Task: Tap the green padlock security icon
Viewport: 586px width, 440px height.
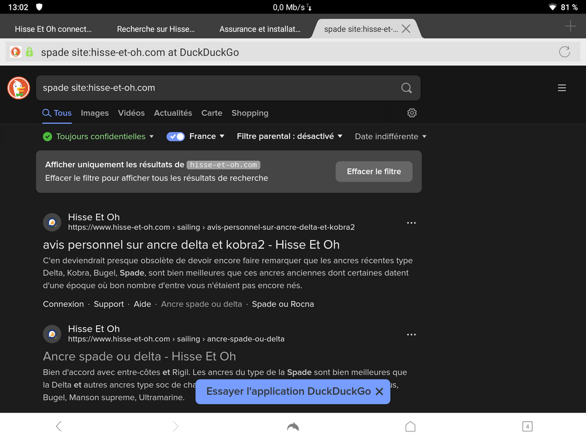Action: 29,52
